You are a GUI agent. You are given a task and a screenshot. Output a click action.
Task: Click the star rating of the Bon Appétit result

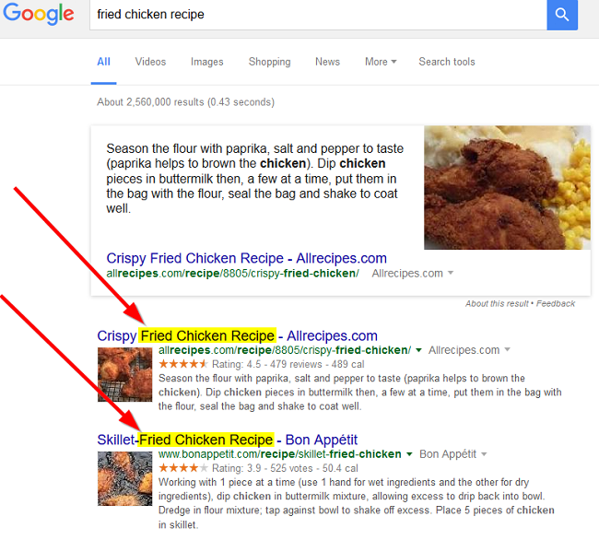coord(183,468)
